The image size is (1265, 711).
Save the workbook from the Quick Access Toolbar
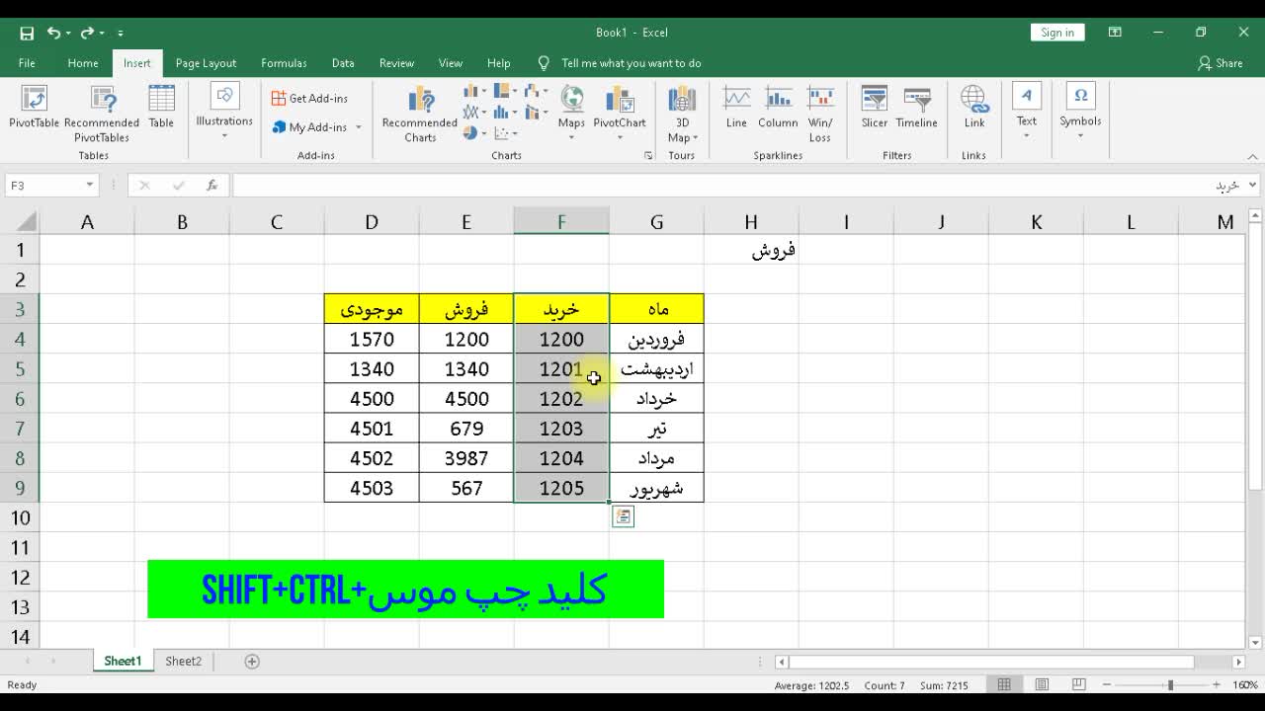pyautogui.click(x=27, y=33)
